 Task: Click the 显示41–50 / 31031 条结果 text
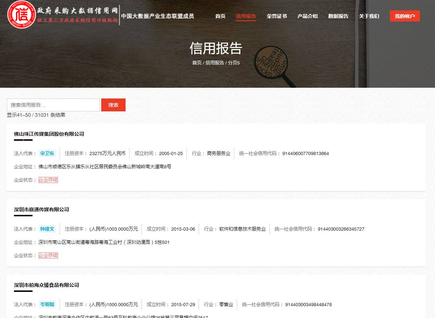(36, 115)
